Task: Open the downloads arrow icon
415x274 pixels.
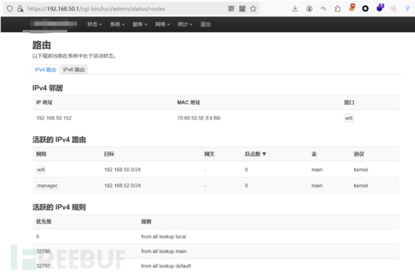Action: 295,9
